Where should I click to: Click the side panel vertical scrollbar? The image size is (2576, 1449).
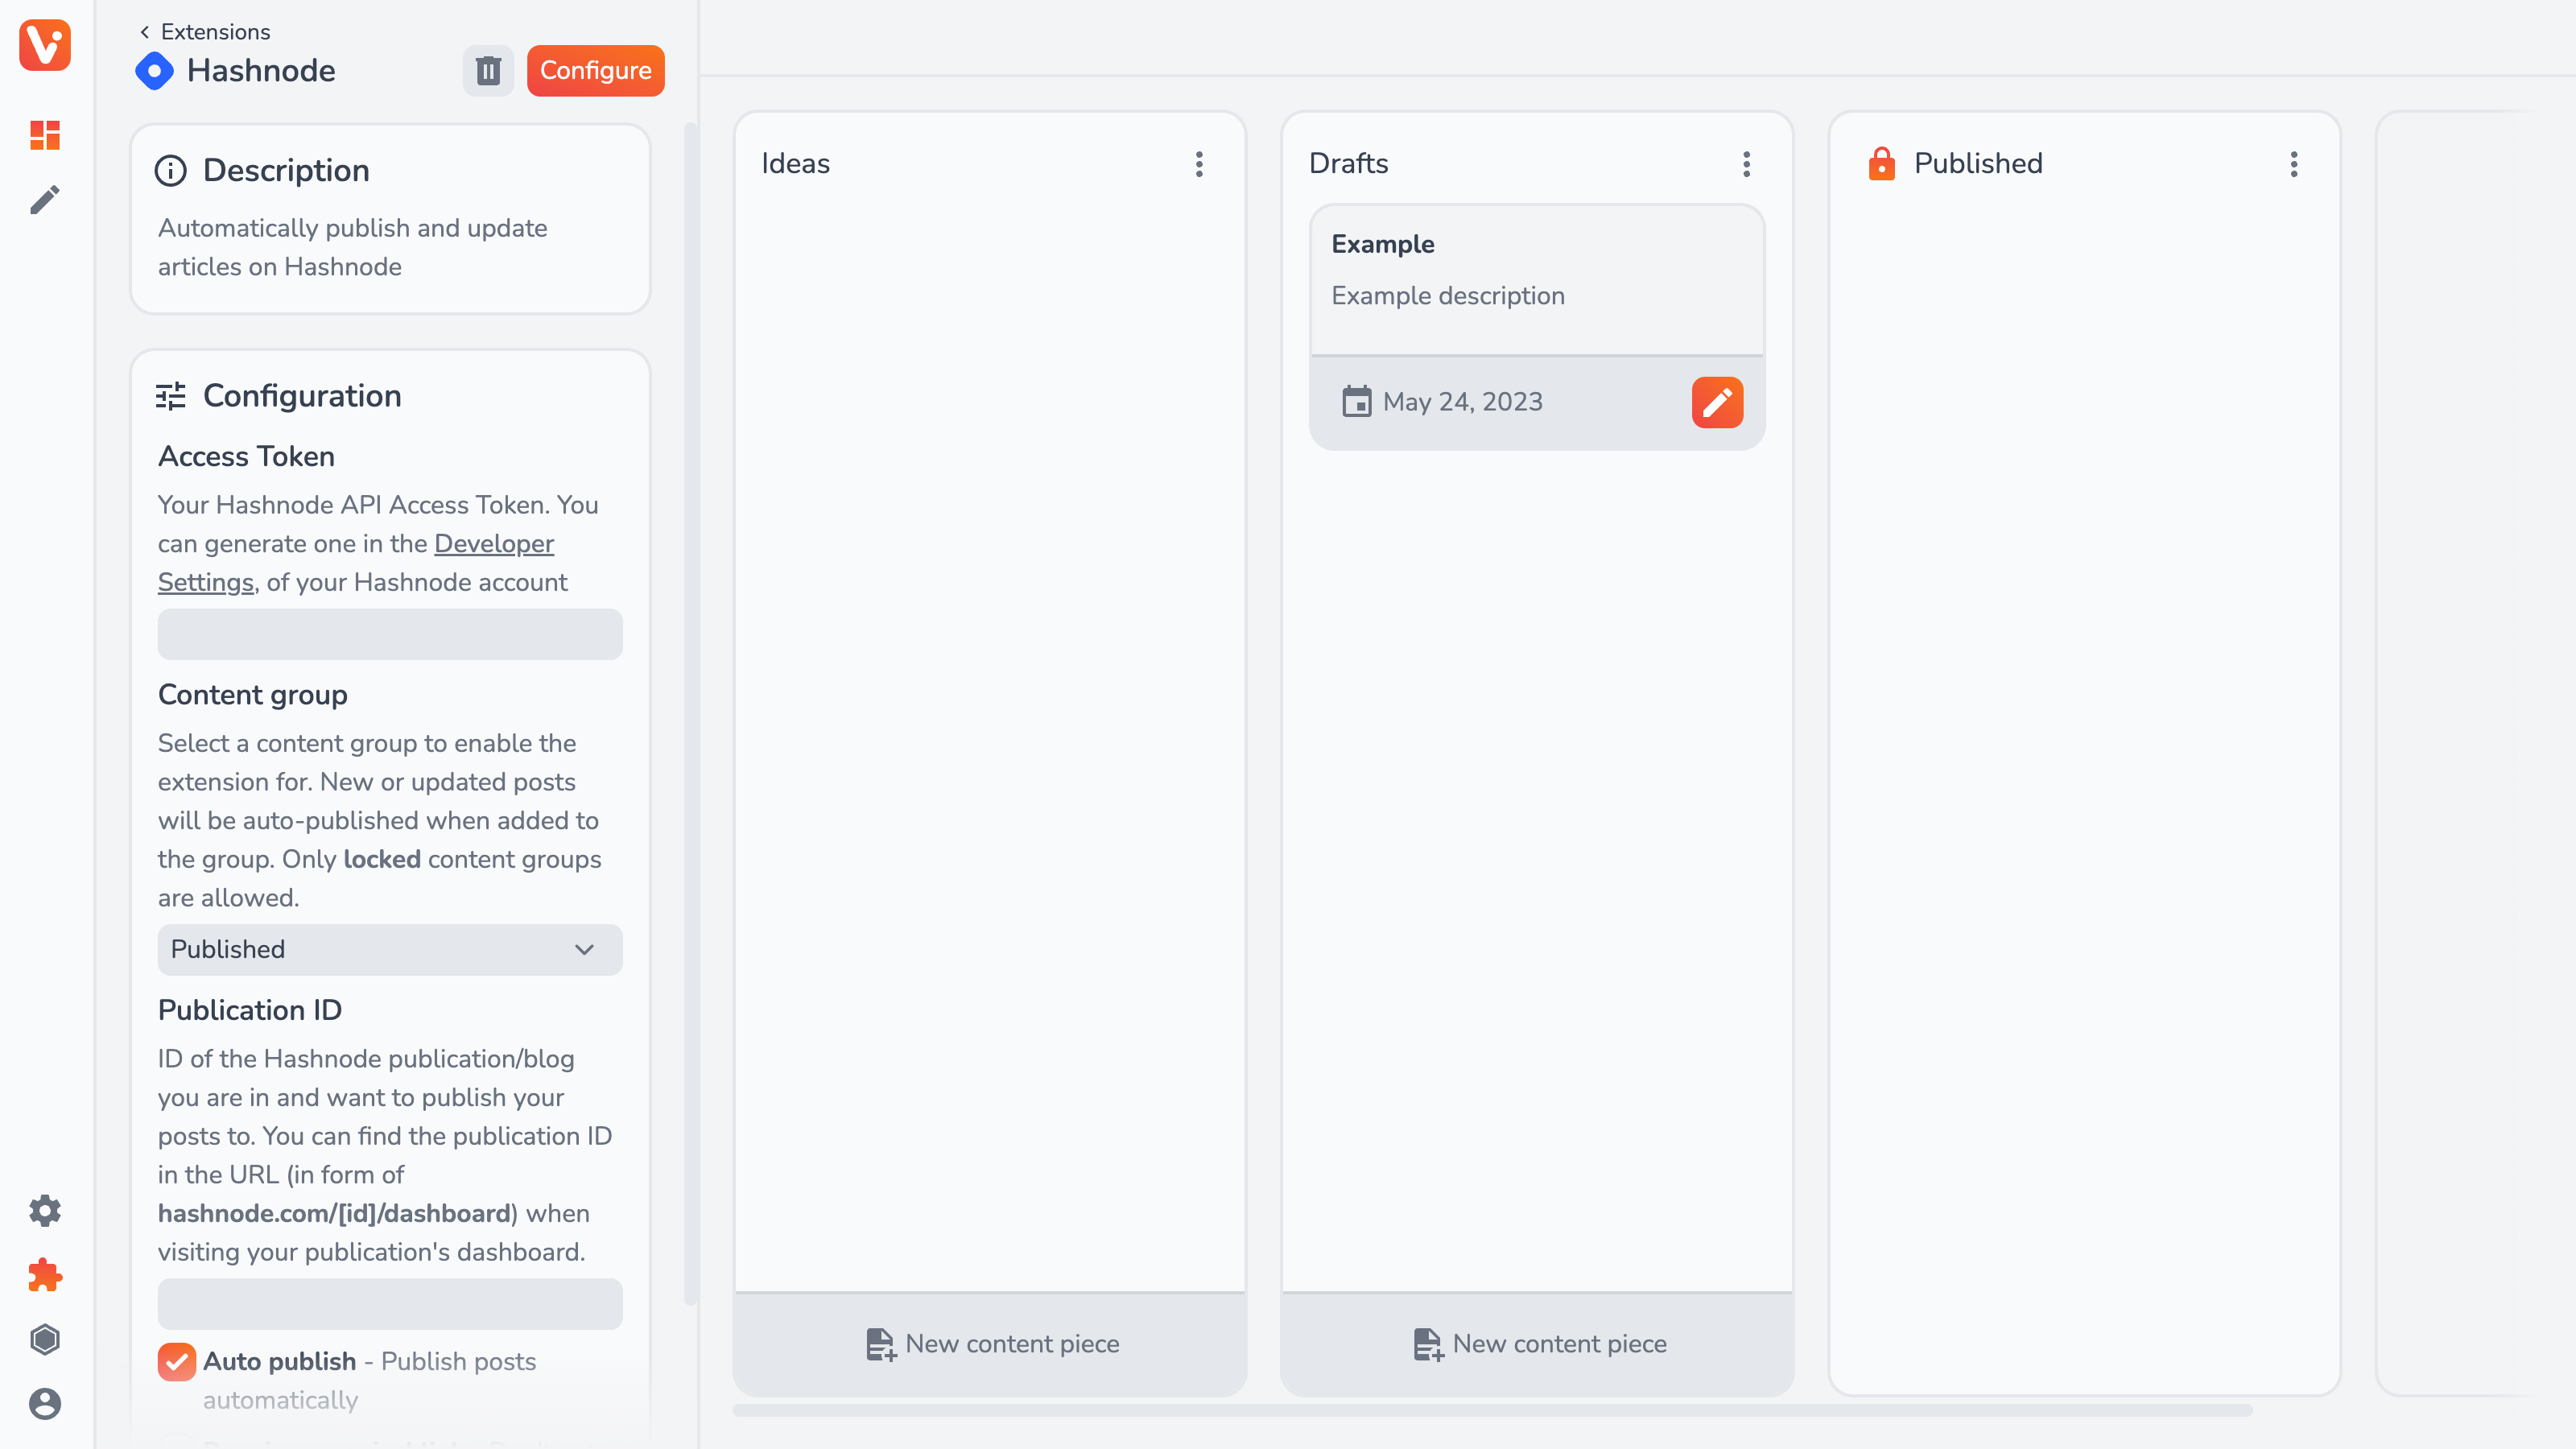click(x=690, y=713)
